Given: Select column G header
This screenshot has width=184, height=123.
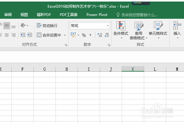Looking at the screenshot, I should pos(44,69).
